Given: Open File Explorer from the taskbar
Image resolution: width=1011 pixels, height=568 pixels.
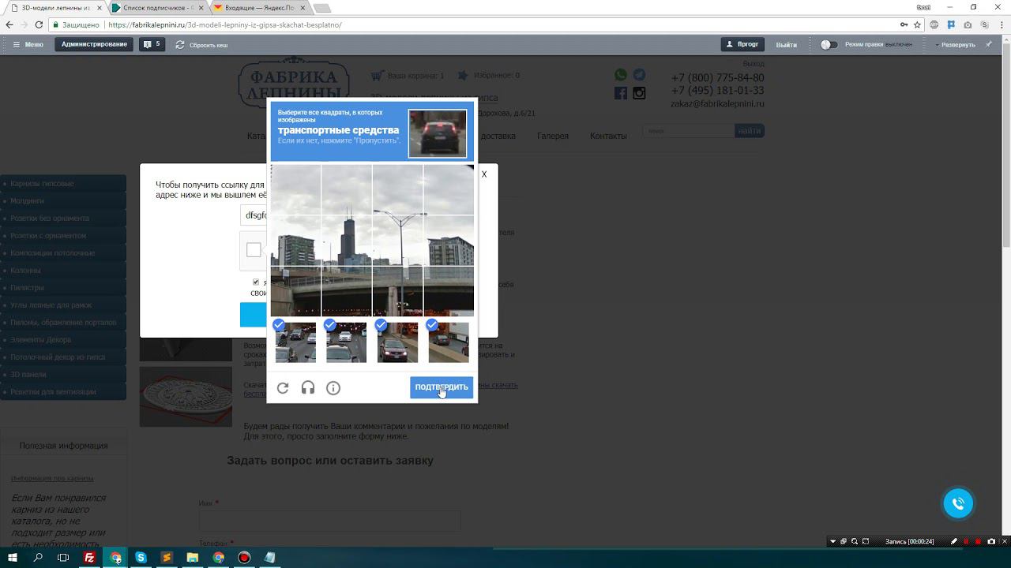Looking at the screenshot, I should tap(192, 558).
